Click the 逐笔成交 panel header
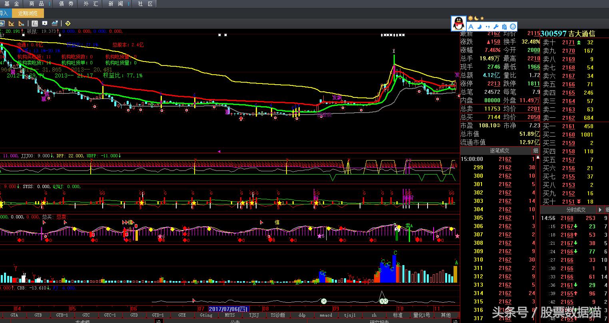 (500, 151)
